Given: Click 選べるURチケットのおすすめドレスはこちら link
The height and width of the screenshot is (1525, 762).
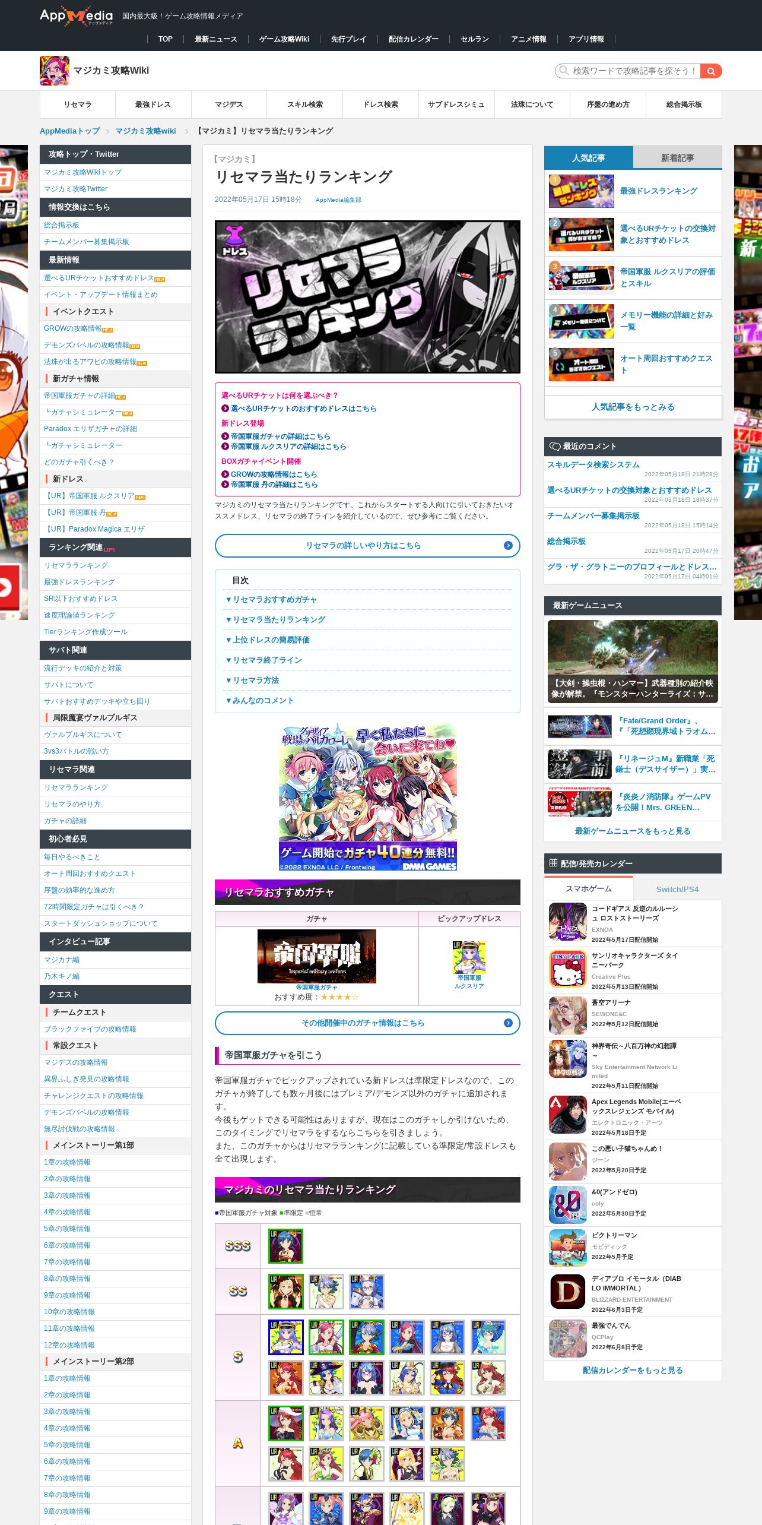Looking at the screenshot, I should pos(303,409).
